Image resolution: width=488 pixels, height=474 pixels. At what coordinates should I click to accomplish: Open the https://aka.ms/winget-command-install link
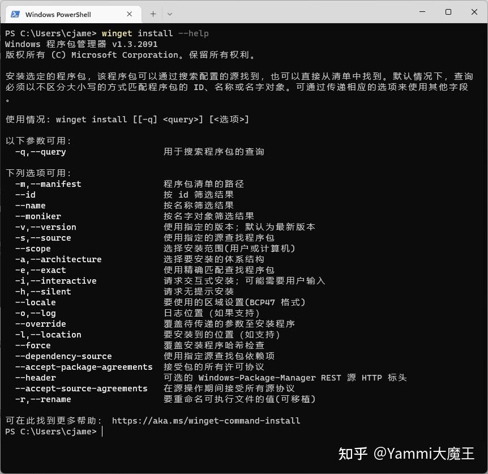coord(206,421)
